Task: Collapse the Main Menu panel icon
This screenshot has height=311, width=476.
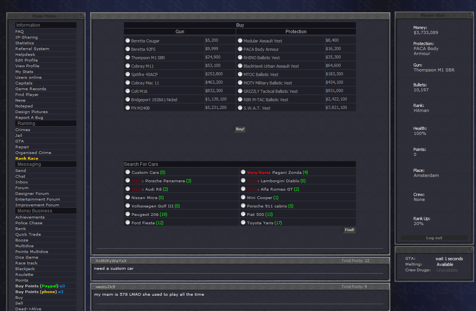Action: [x=82, y=16]
